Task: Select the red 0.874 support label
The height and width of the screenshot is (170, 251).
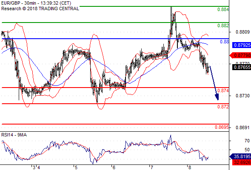Action: point(223,91)
